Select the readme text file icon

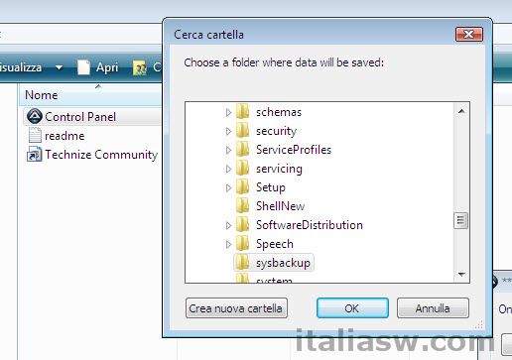(x=35, y=135)
